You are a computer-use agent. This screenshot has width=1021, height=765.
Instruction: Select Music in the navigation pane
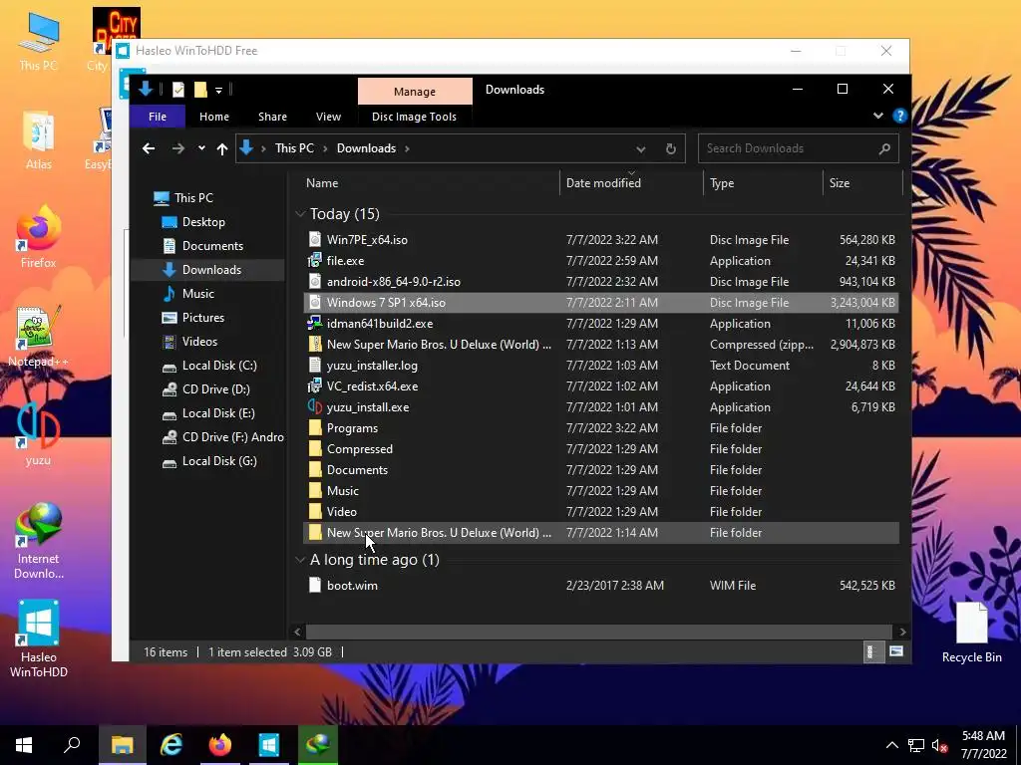[198, 294]
